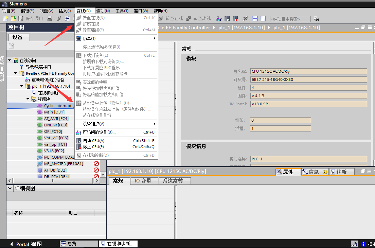Screen dimensions: 375x248
Task: Collapse the 程序块 folder
Action: pyautogui.click(x=28, y=99)
